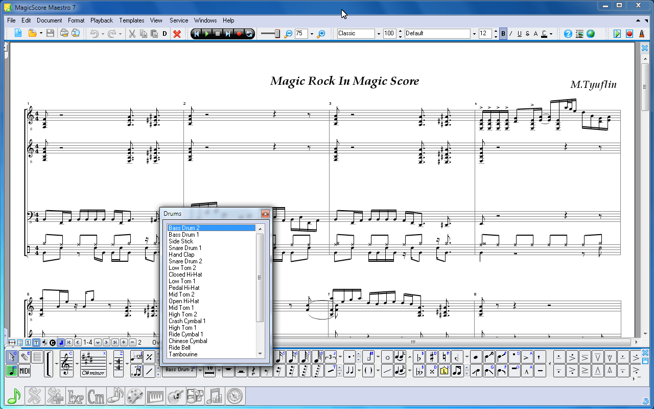The height and width of the screenshot is (409, 654).
Task: Toggle the T text mode button in status bar
Action: [x=36, y=342]
